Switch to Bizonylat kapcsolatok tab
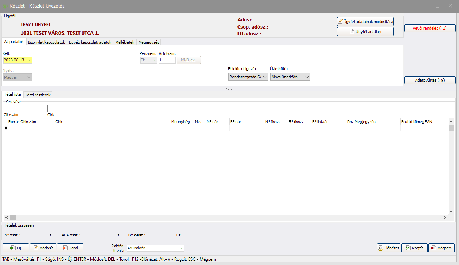The image size is (459, 265). [46, 42]
